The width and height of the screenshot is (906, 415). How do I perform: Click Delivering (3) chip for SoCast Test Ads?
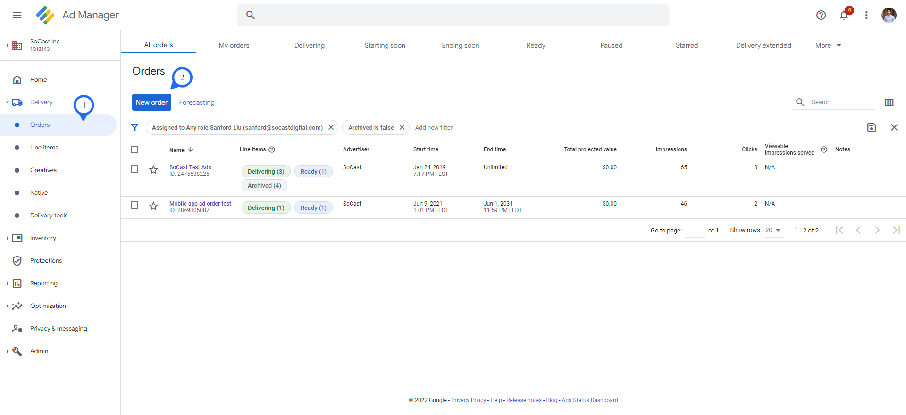pos(266,171)
